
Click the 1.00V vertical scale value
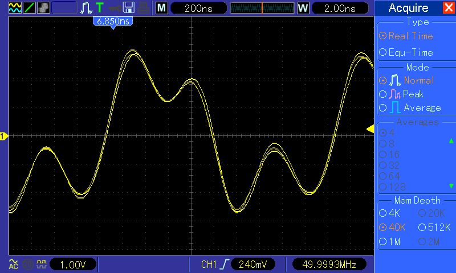pos(73,264)
